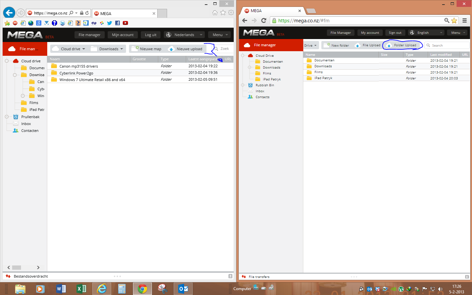Switch to Internet Explorer on the taskbar
The image size is (472, 295).
102,289
